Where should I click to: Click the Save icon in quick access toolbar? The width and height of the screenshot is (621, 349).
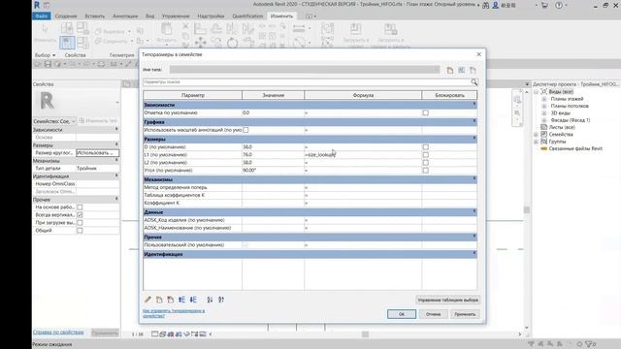(48, 64)
